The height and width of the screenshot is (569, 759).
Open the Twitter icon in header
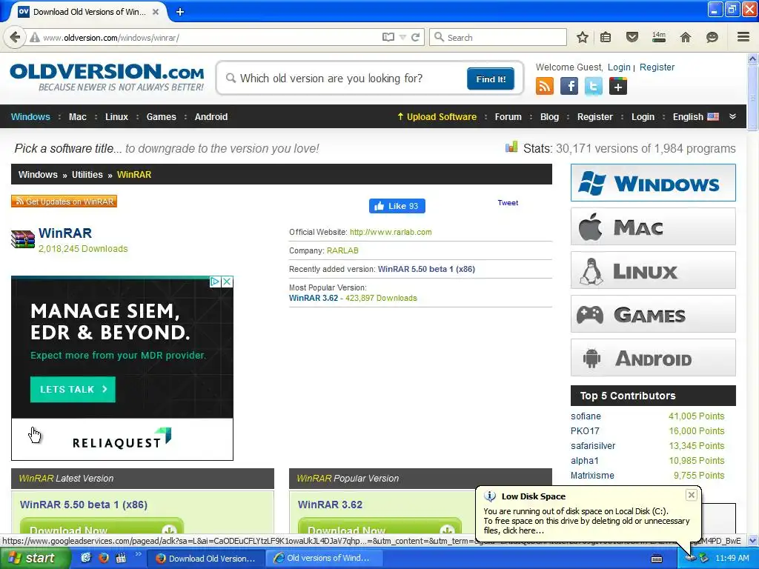594,86
